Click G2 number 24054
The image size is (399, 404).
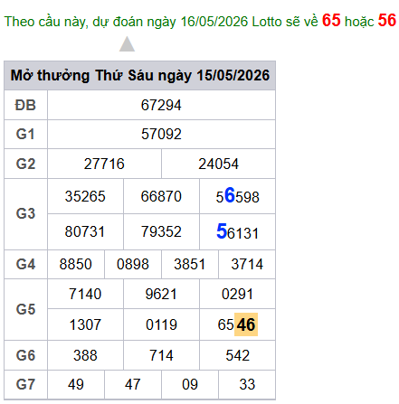[x=218, y=164]
